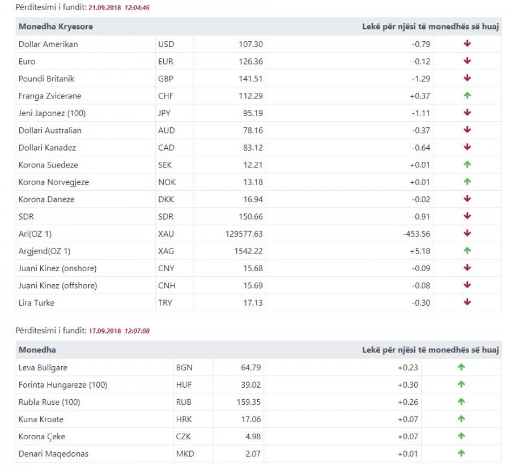Click the CAD currency code

click(166, 148)
